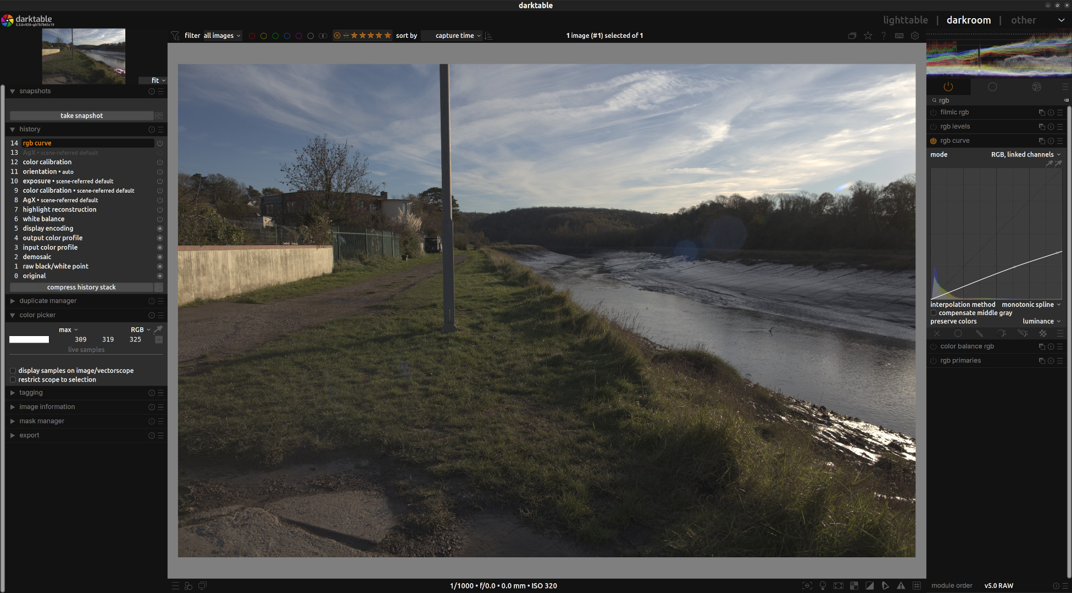Clear the module search text icon
The height and width of the screenshot is (593, 1072).
pyautogui.click(x=1067, y=100)
